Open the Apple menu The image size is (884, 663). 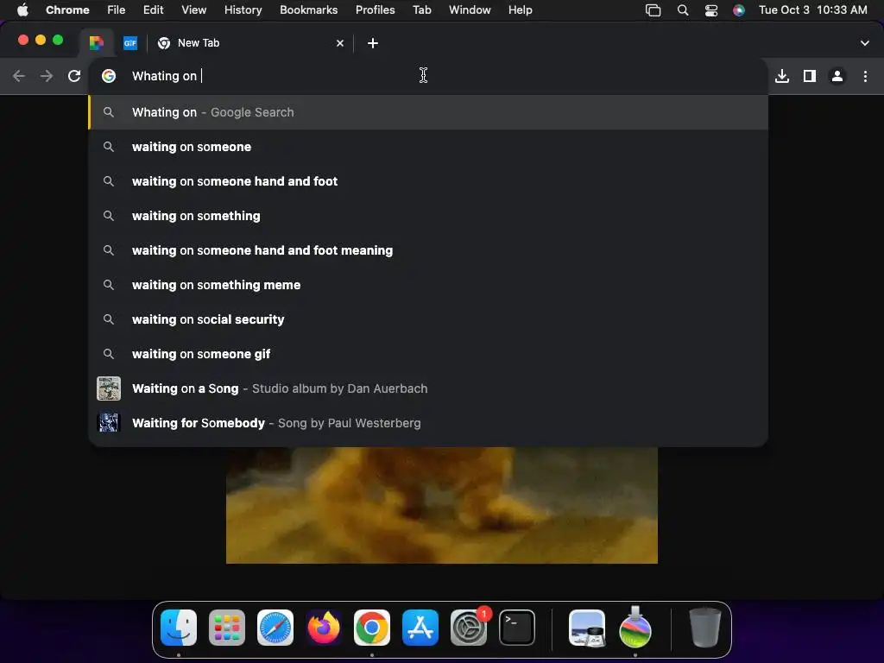click(x=22, y=9)
